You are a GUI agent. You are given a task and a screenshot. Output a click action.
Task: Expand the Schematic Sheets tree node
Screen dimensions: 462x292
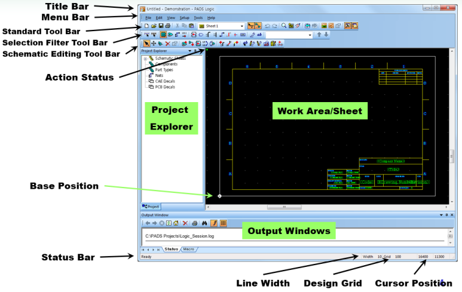tap(145, 59)
